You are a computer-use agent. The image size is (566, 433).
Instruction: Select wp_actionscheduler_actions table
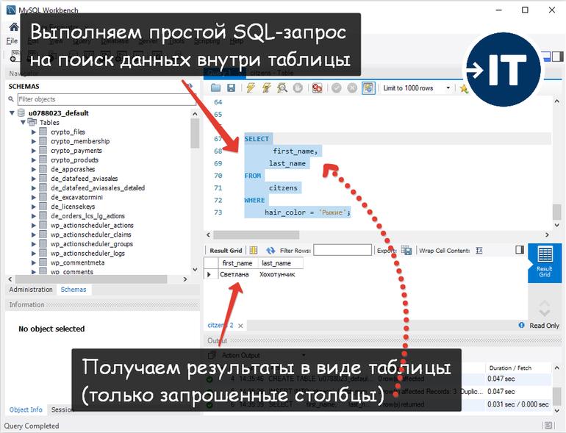[x=92, y=226]
